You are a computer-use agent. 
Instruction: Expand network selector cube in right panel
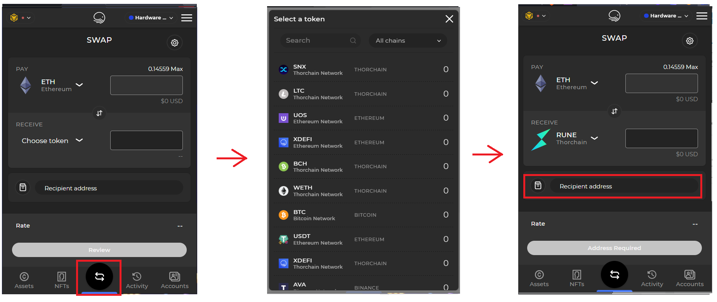pyautogui.click(x=536, y=16)
